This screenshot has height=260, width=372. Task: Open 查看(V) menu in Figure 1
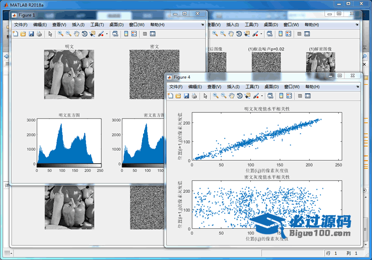(59, 24)
